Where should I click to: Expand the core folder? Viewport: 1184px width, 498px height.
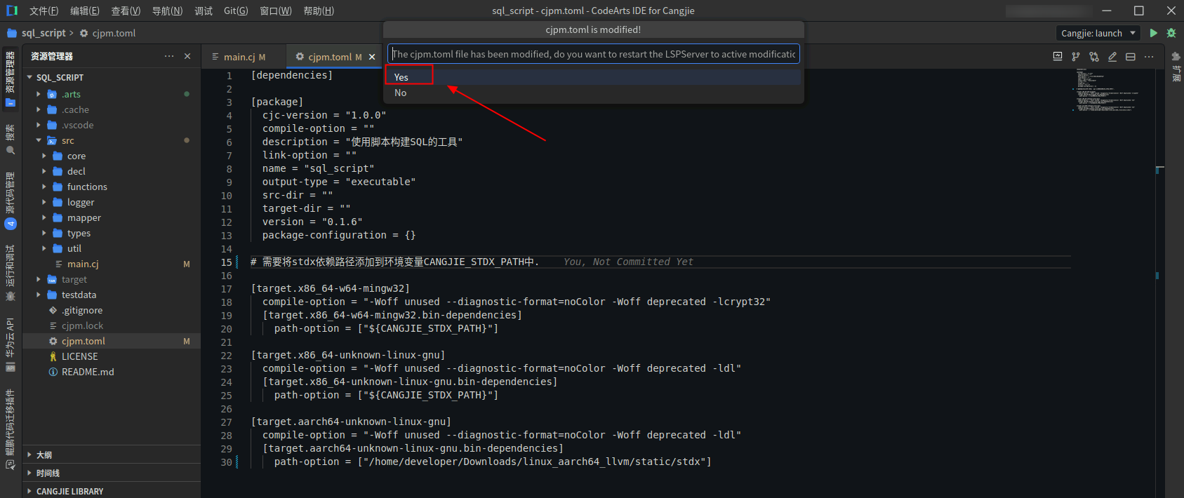44,156
